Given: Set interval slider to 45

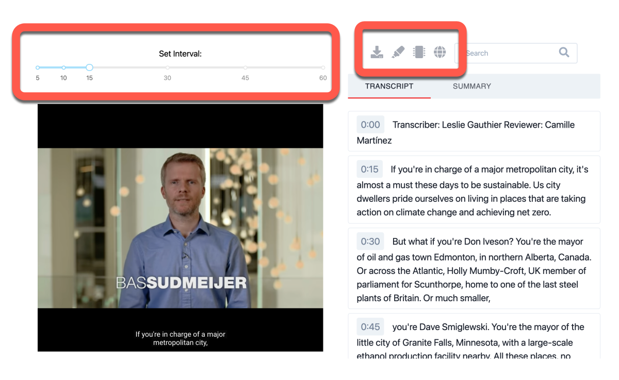Looking at the screenshot, I should pyautogui.click(x=245, y=67).
